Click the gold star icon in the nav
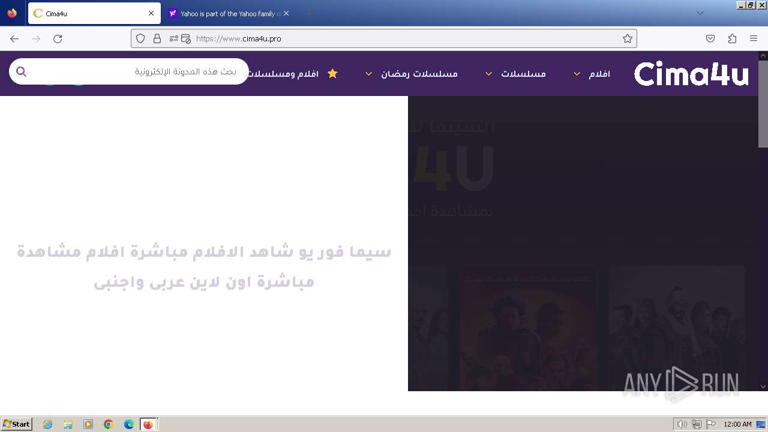The width and height of the screenshot is (768, 432). pos(332,73)
